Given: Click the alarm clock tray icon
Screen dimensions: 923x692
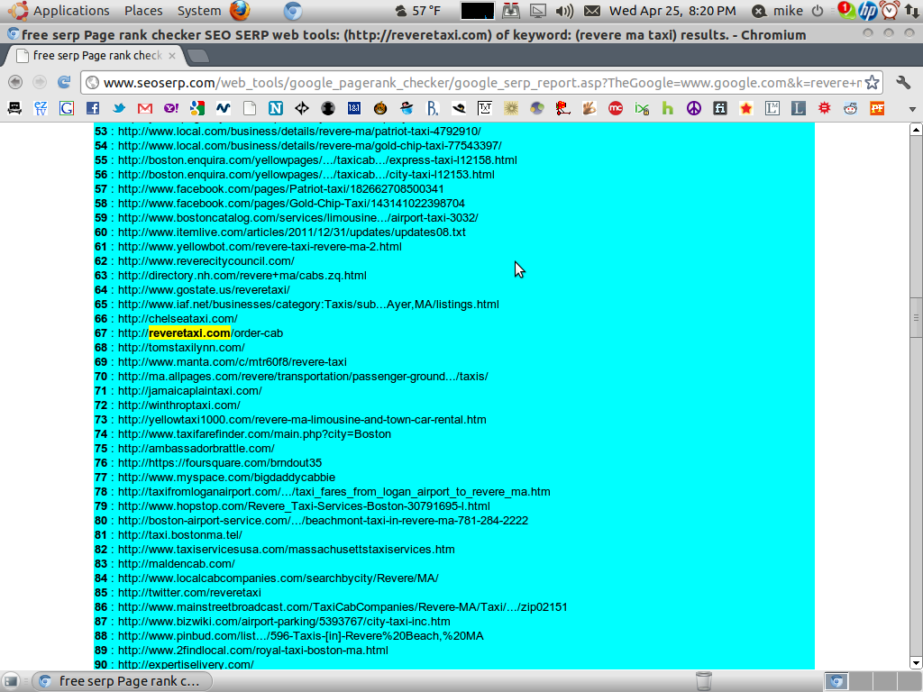Looking at the screenshot, I should tap(890, 11).
